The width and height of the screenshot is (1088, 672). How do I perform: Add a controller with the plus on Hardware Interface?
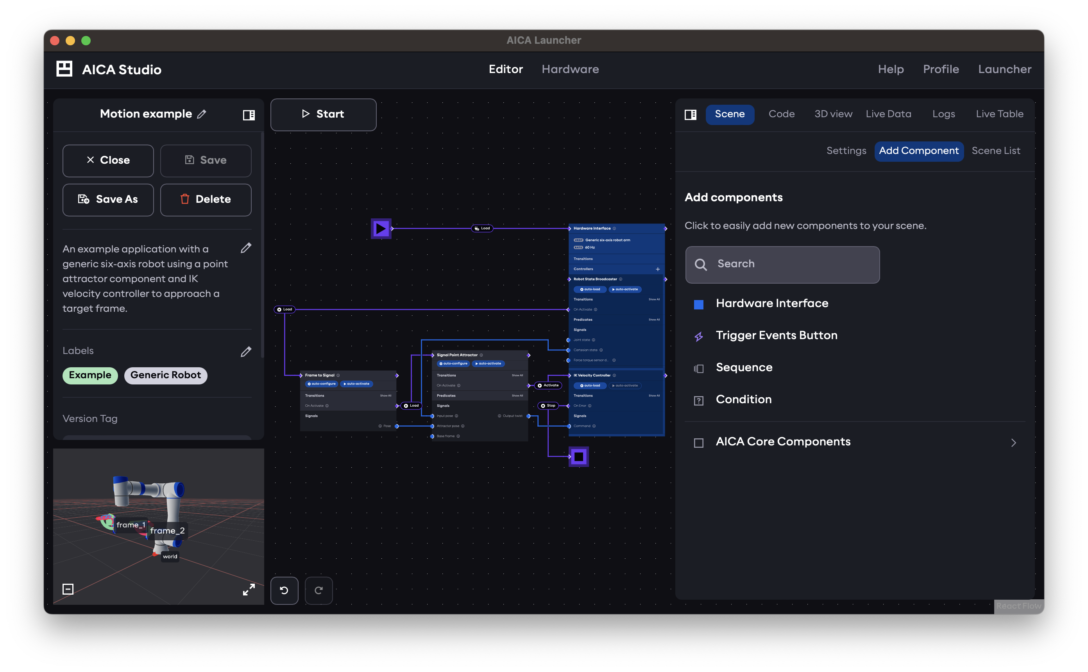click(x=658, y=269)
